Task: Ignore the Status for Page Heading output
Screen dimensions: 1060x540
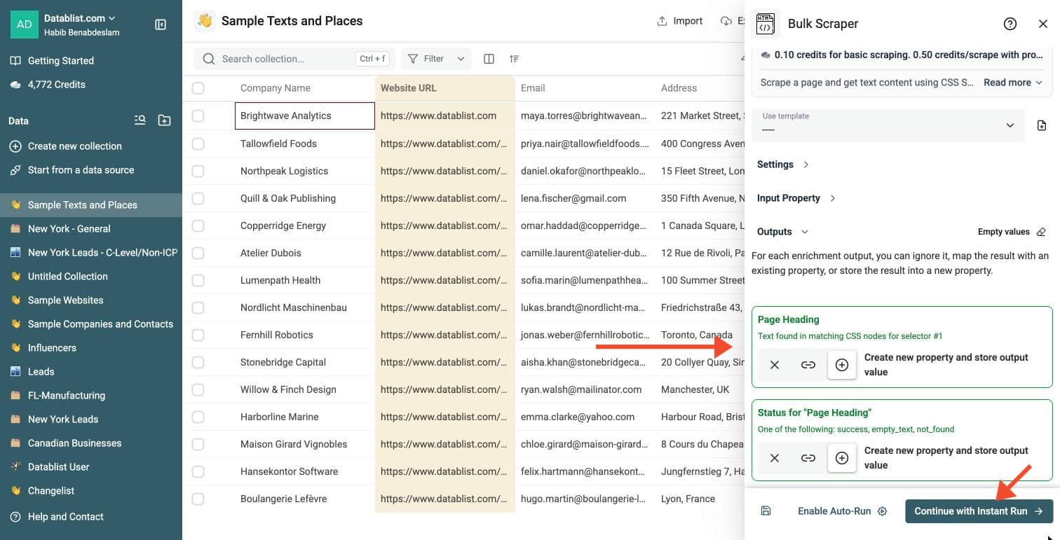Action: (x=775, y=458)
